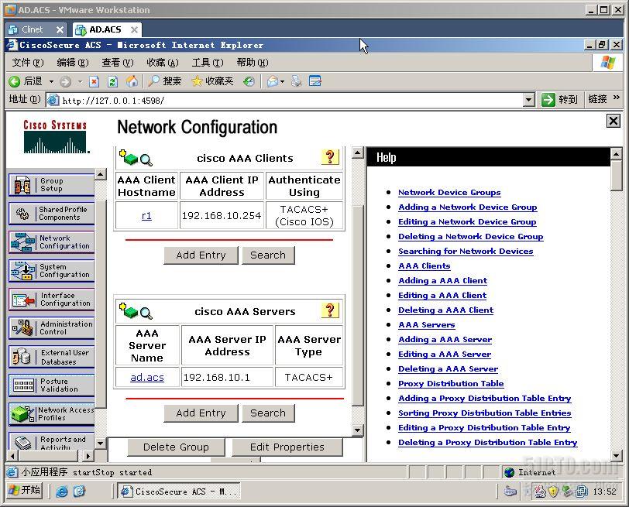The height and width of the screenshot is (507, 629).
Task: Go to Network Configuration sidebar item
Action: [51, 242]
